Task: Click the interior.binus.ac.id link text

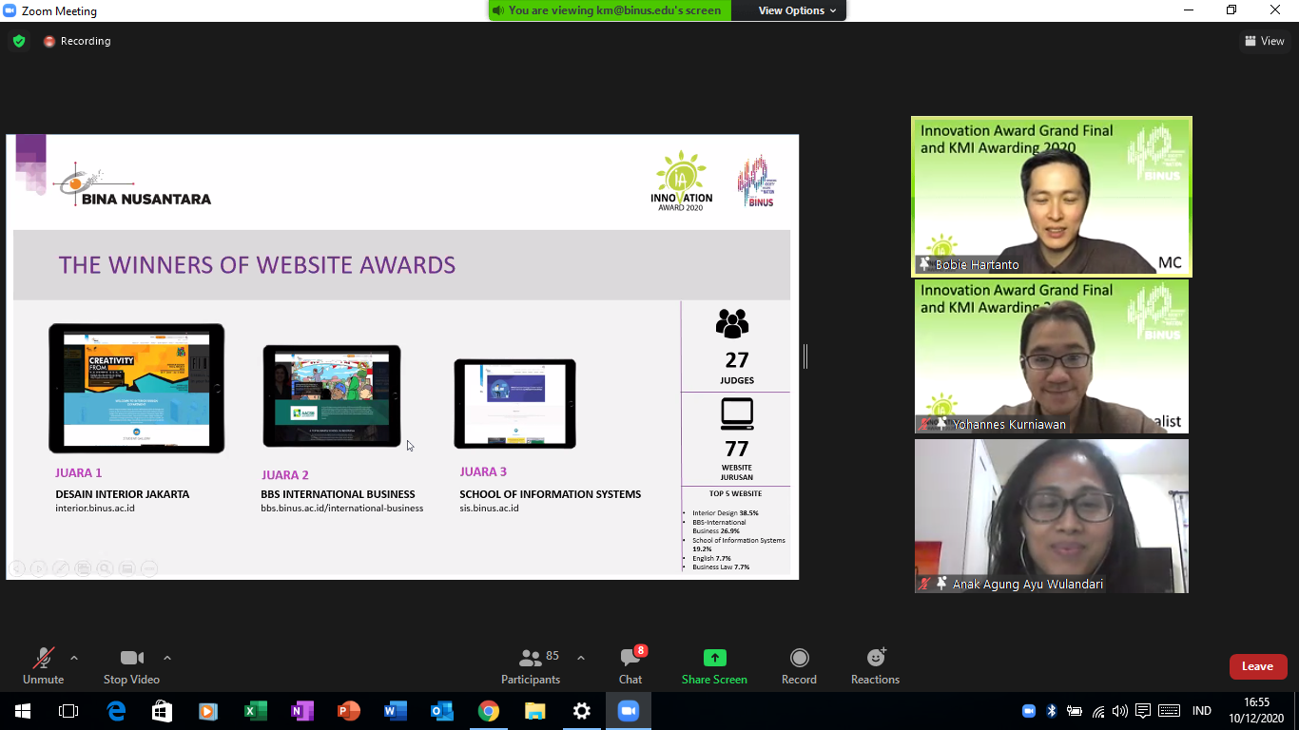Action: pyautogui.click(x=95, y=509)
